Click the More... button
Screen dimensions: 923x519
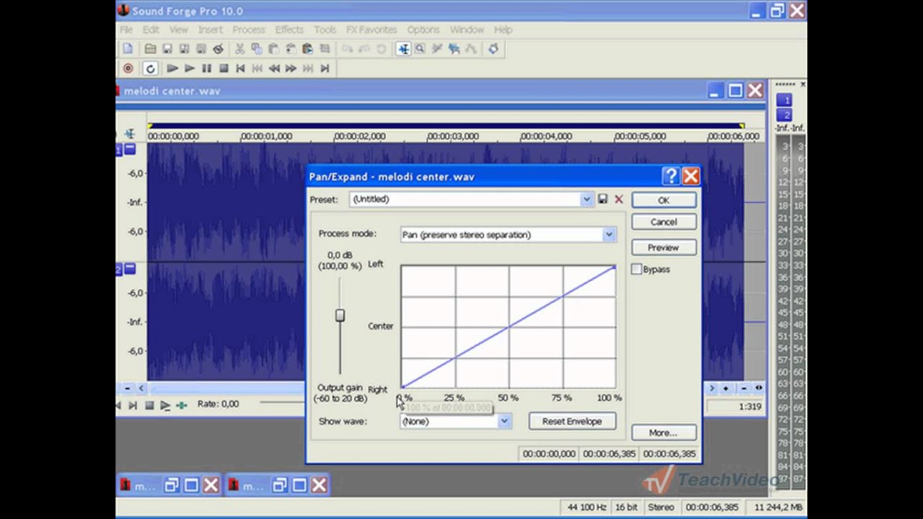663,432
